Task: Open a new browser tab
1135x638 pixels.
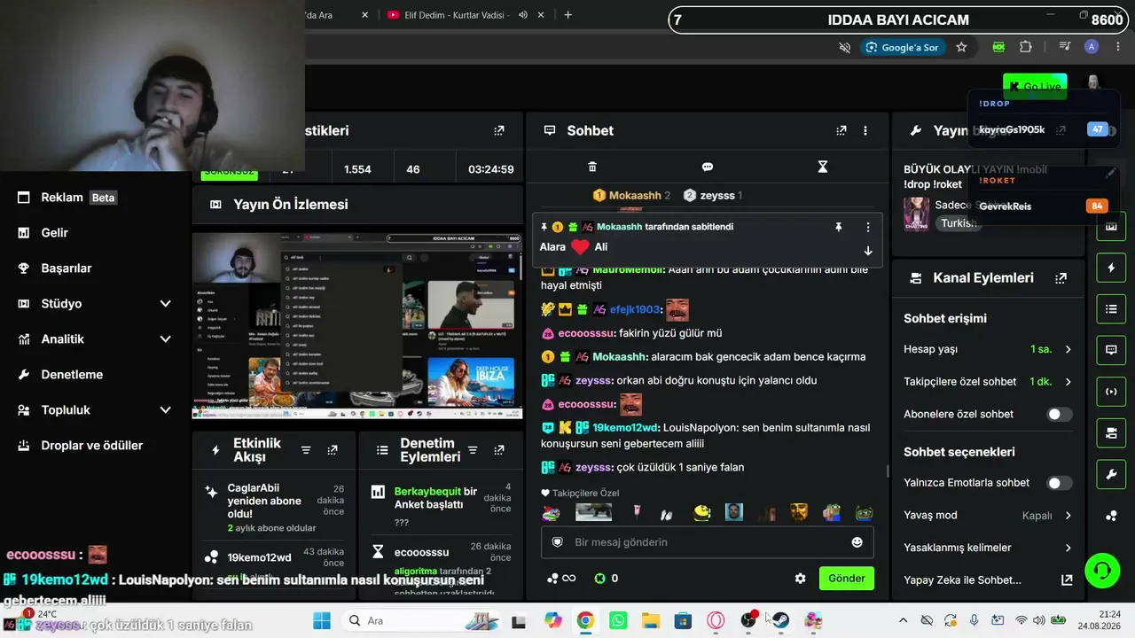Action: point(567,15)
